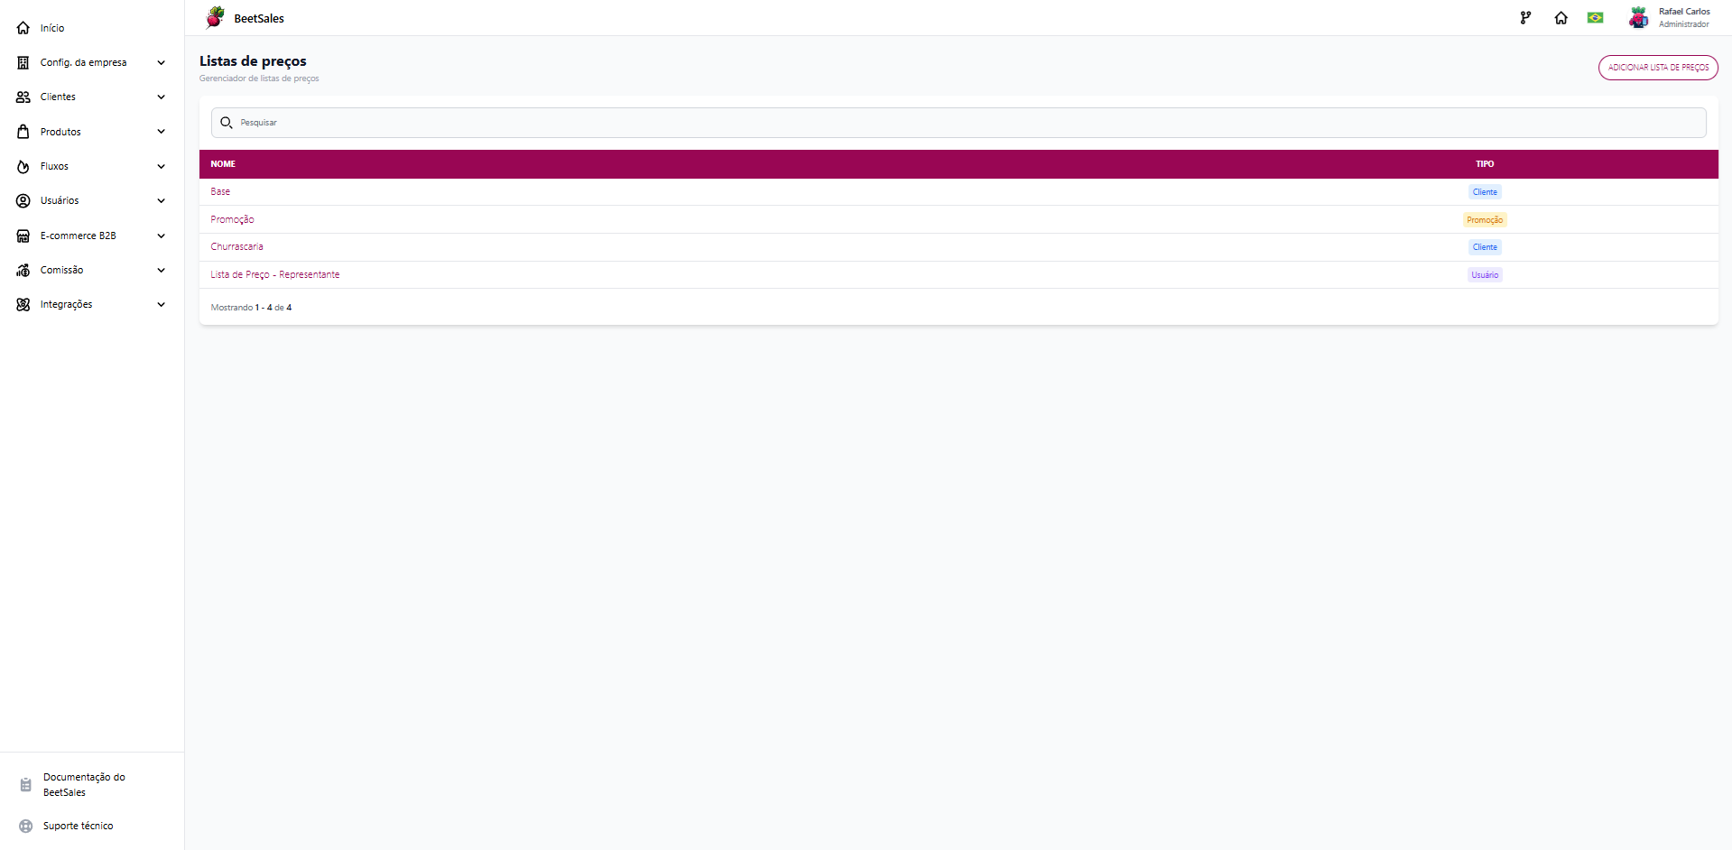
Task: Click the Comissão coins icon in sidebar
Action: tap(23, 270)
